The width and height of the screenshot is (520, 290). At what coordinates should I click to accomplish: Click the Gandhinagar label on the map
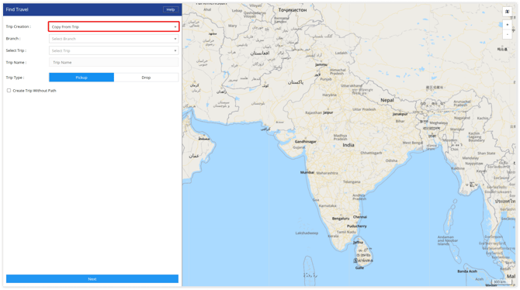pos(306,142)
